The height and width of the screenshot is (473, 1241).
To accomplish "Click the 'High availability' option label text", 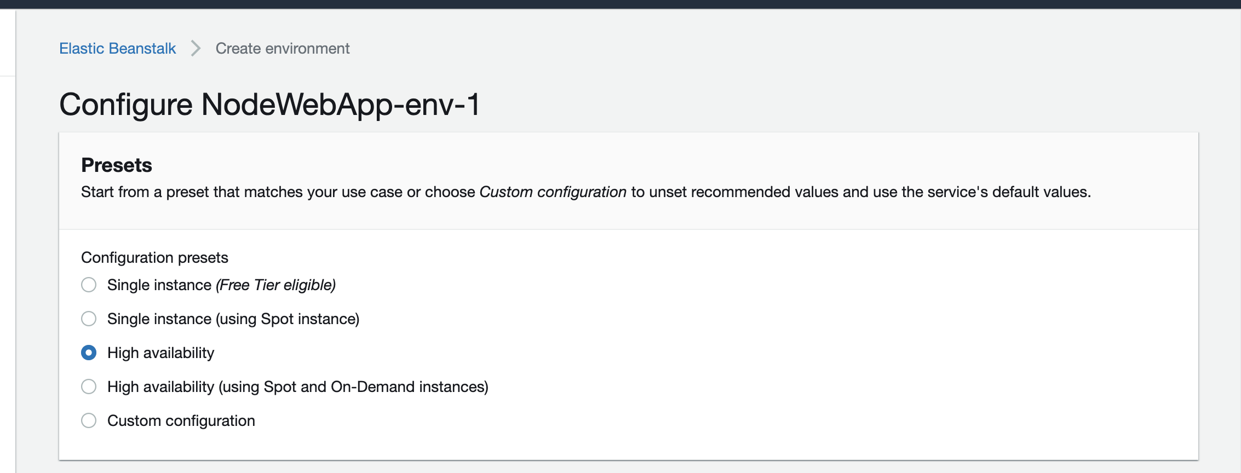I will point(160,353).
